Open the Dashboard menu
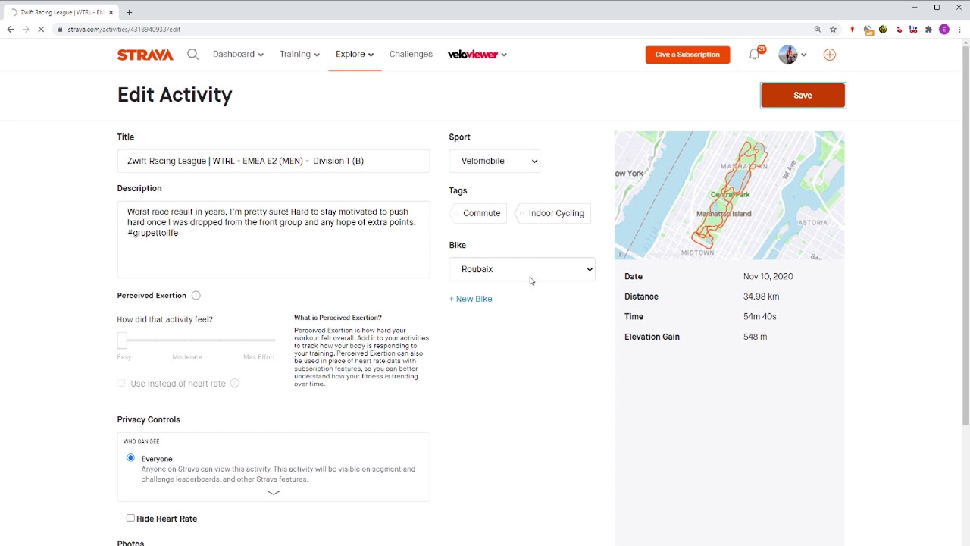Screen dimensions: 970x546 click(238, 54)
